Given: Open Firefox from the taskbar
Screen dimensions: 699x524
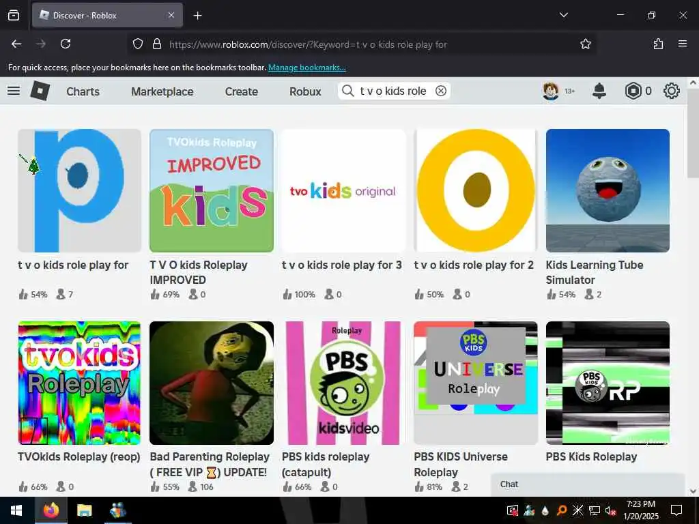Looking at the screenshot, I should tap(51, 510).
